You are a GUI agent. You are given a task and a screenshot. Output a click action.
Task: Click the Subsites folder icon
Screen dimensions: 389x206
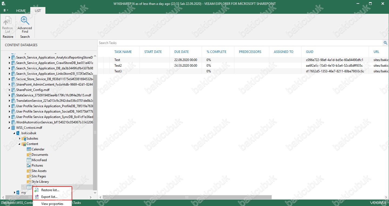[x=24, y=139]
